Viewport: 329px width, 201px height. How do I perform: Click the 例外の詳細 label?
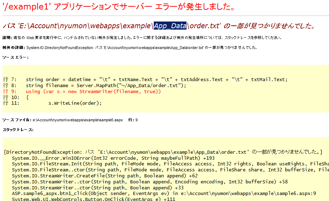[x=13, y=47]
